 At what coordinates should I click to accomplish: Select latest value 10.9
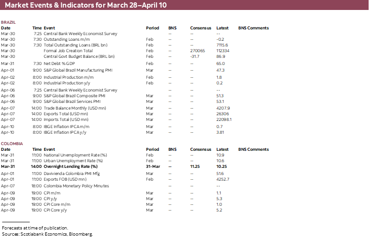pyautogui.click(x=220, y=155)
